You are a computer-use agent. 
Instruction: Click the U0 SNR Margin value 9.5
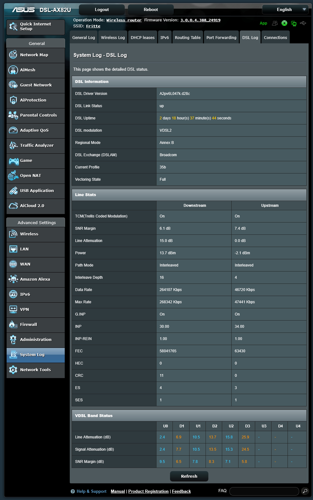tap(162, 462)
